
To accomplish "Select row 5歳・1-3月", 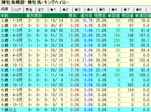I will point(75,70).
